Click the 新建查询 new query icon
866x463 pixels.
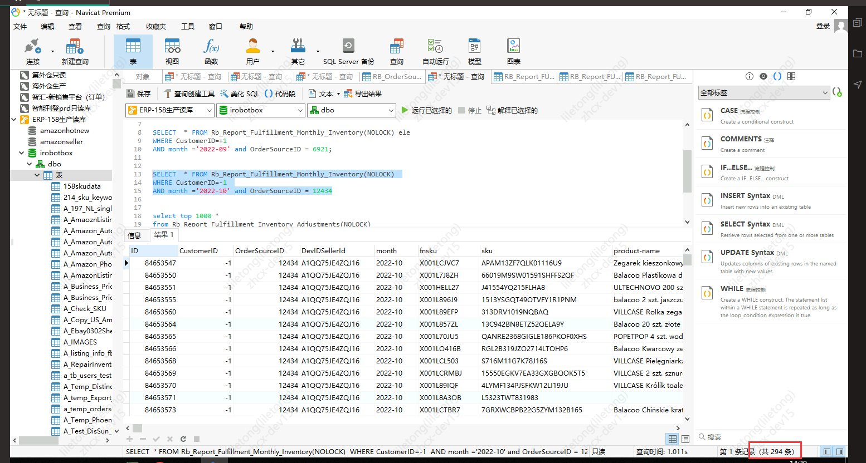75,51
